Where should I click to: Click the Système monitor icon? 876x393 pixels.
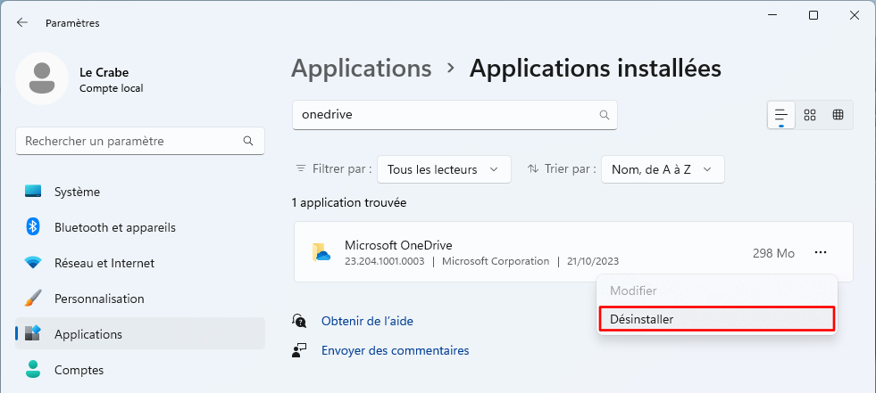point(33,192)
